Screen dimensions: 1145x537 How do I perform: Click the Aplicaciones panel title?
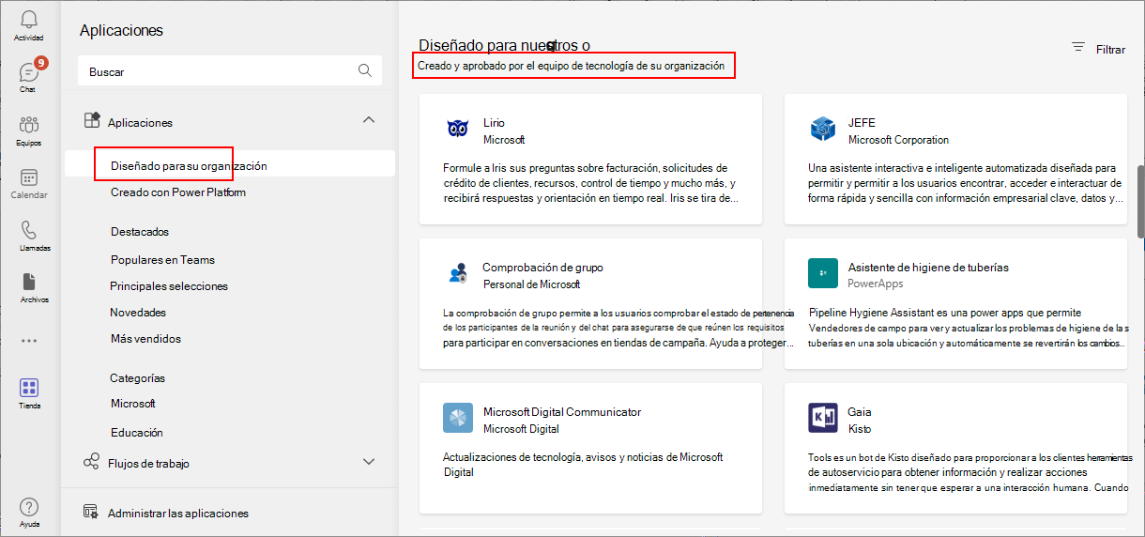click(121, 30)
